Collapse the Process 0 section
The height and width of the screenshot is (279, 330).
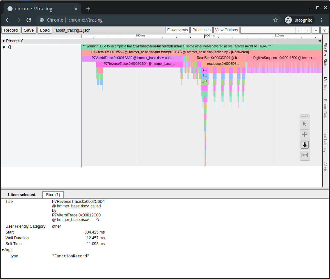[x=4, y=41]
